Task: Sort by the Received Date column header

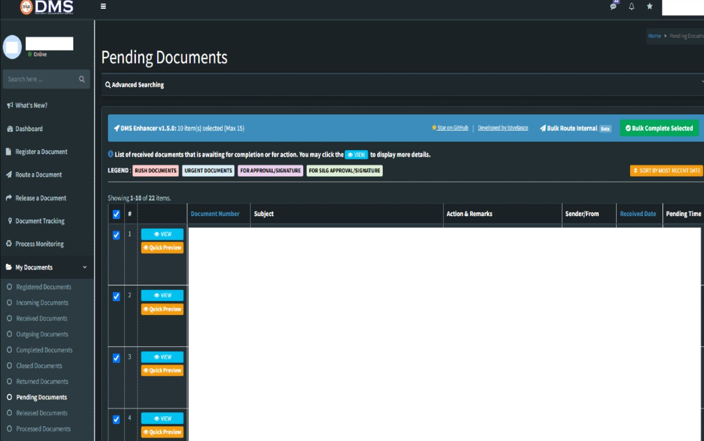Action: (x=638, y=214)
